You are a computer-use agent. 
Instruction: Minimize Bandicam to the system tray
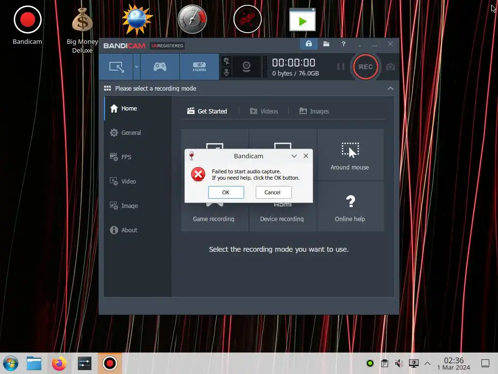click(x=360, y=44)
